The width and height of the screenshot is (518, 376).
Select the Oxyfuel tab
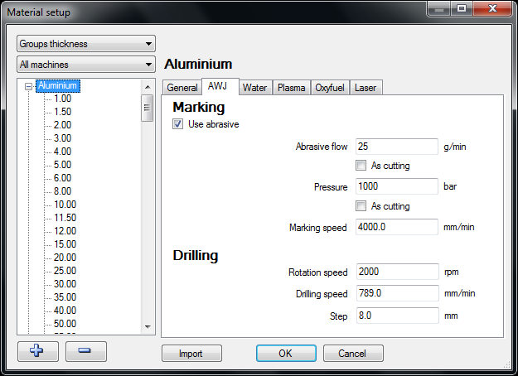coord(330,88)
